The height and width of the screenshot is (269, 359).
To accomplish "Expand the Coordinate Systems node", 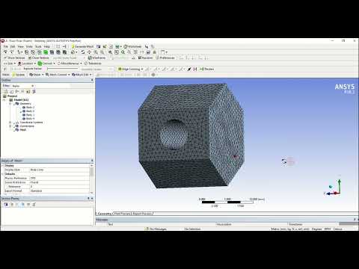I will coord(10,123).
